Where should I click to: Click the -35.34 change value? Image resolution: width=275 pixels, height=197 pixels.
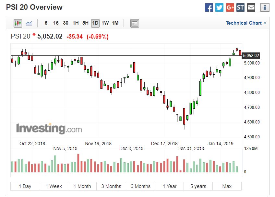tap(75, 37)
